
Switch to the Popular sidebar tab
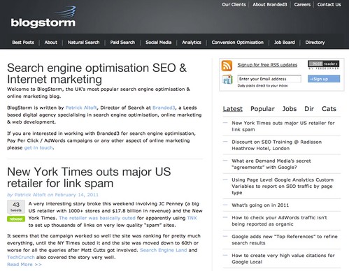[262, 109]
